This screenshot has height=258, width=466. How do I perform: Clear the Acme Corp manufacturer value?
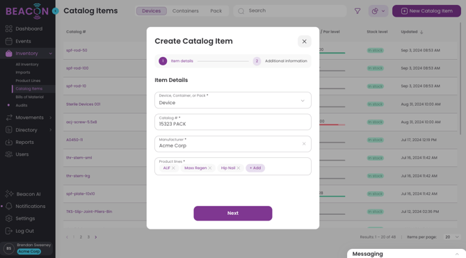click(x=304, y=144)
